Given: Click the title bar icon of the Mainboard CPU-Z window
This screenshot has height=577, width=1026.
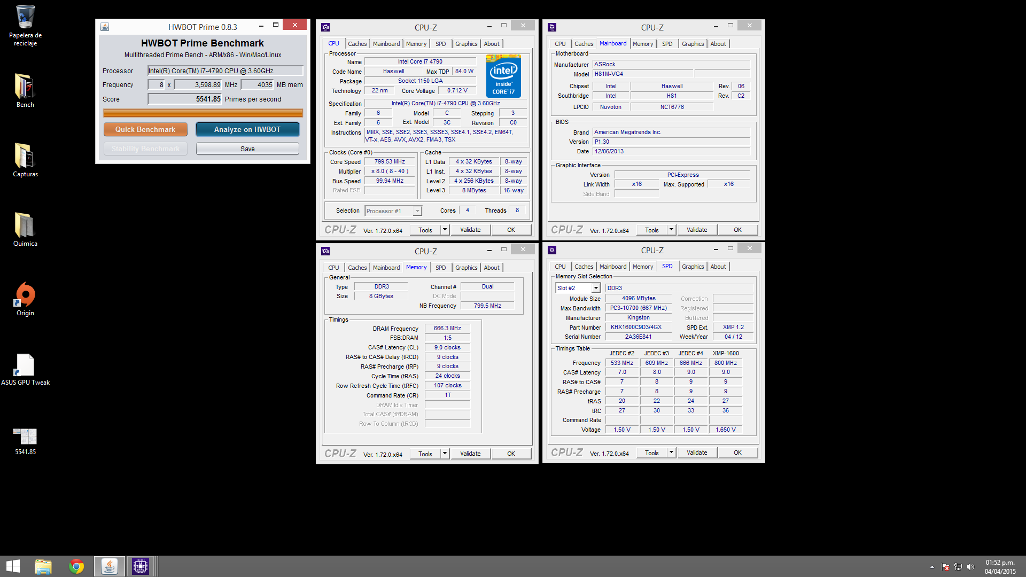Looking at the screenshot, I should (552, 27).
